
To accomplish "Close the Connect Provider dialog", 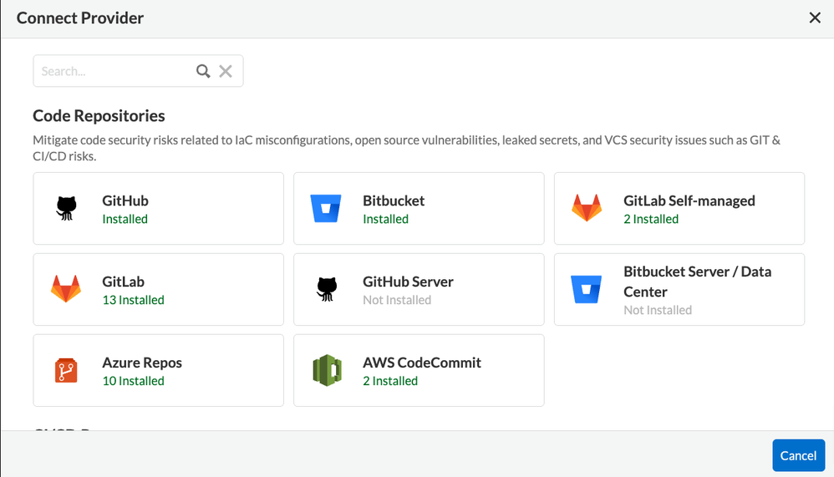I will coord(815,18).
